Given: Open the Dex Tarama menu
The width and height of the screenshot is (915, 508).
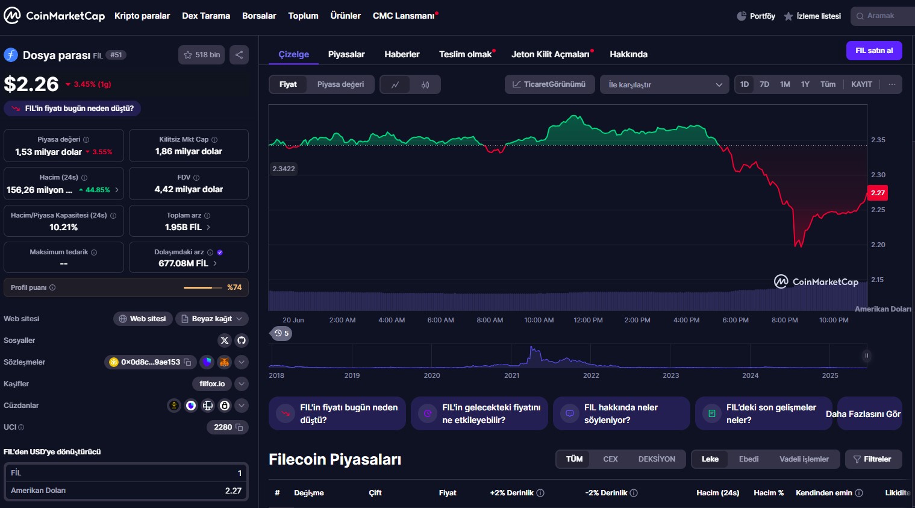Looking at the screenshot, I should [x=206, y=16].
